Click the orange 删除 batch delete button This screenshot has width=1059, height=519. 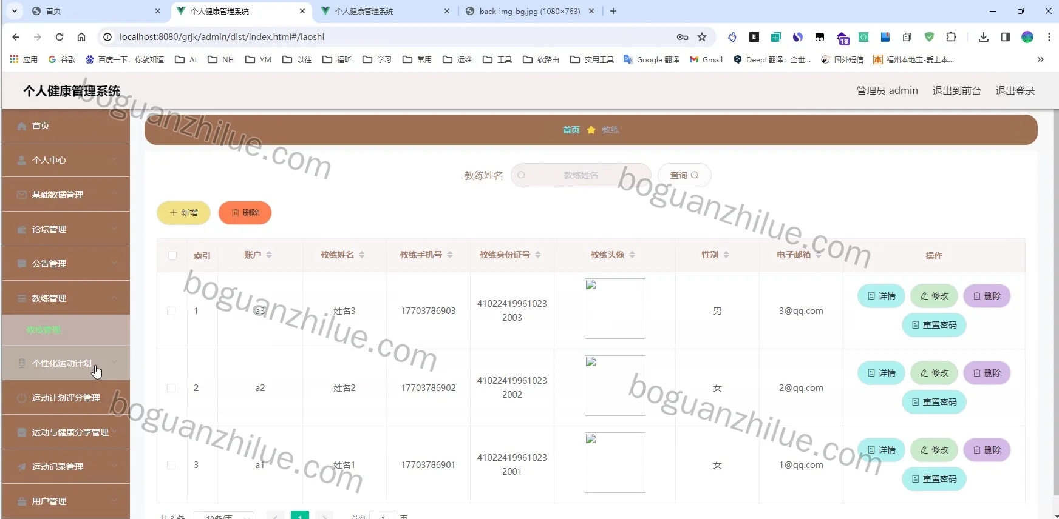(x=245, y=213)
